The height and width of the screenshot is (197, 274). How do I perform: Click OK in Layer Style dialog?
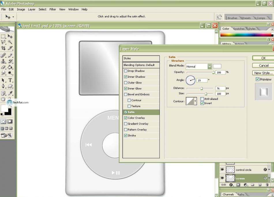click(x=263, y=58)
